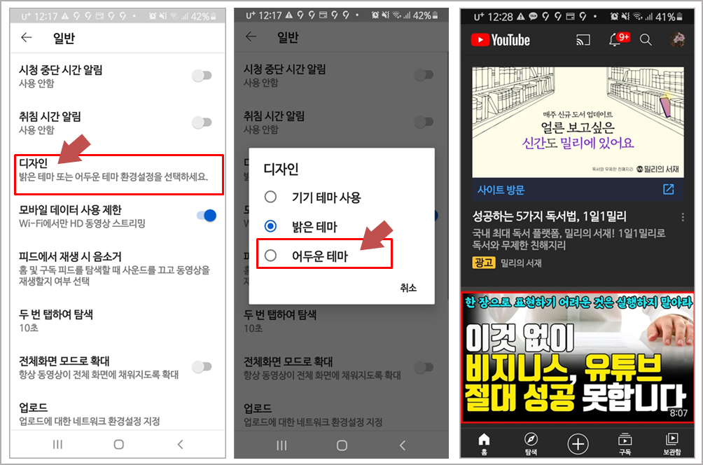Viewport: 703px width, 465px height.
Task: Open the 비지니스 유튜브 video thumbnail
Action: click(x=578, y=358)
